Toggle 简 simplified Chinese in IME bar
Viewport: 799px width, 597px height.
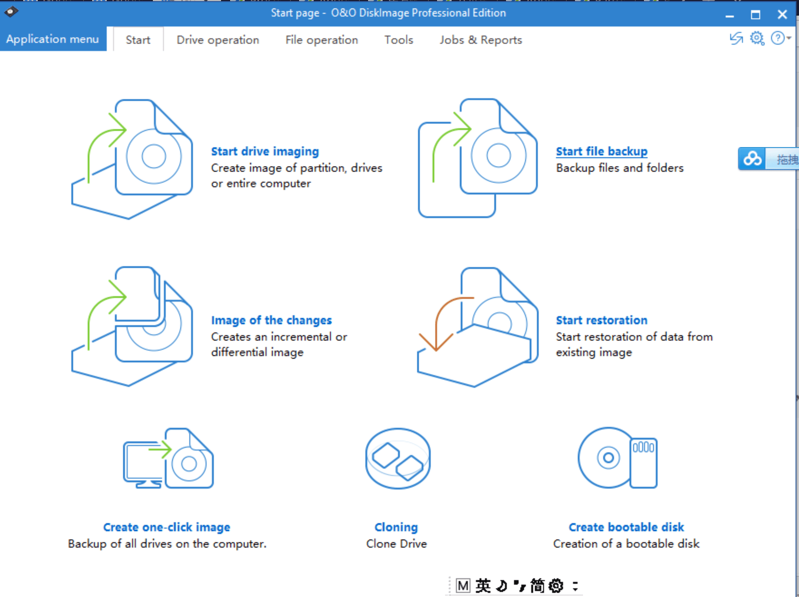pos(537,585)
